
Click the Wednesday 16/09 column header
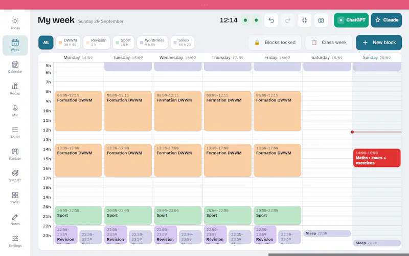tap(177, 57)
